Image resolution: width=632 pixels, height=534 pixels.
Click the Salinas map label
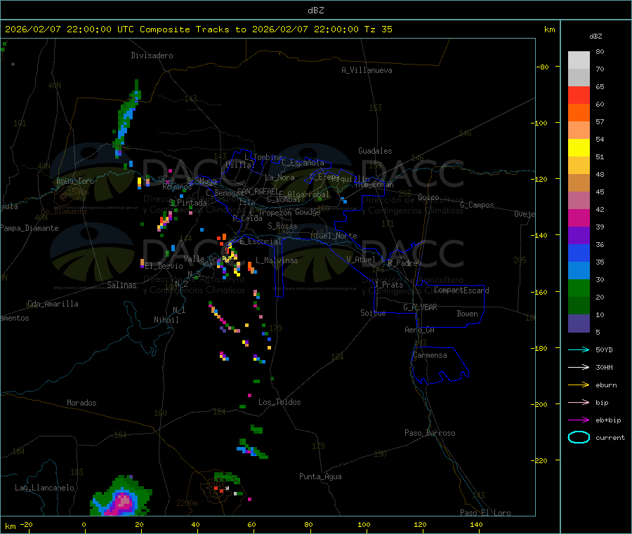pyautogui.click(x=121, y=285)
